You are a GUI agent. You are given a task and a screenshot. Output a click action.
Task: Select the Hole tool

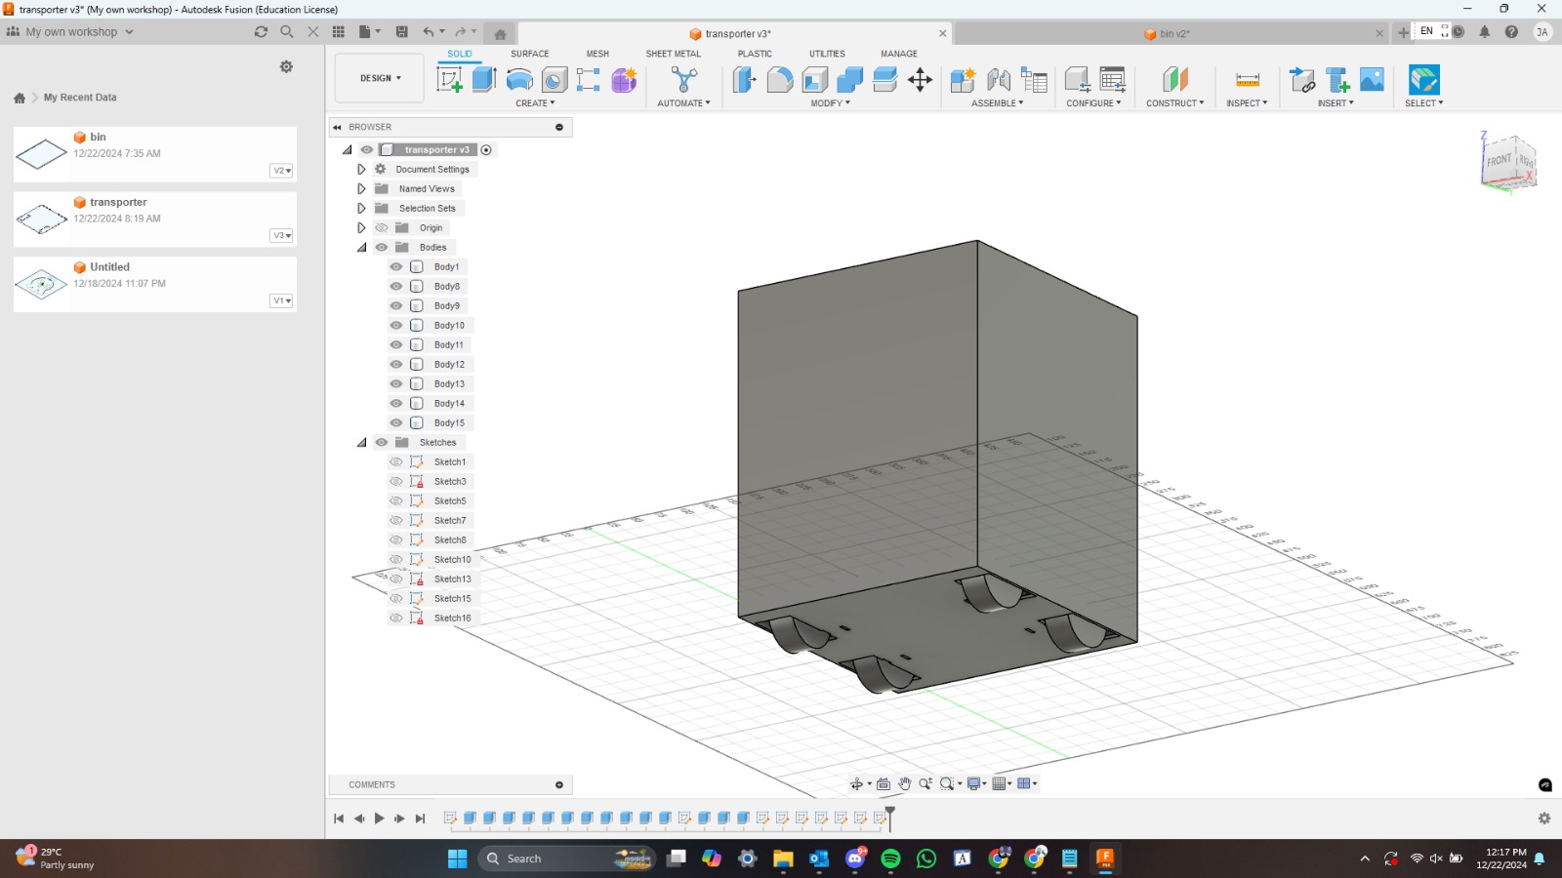(x=554, y=79)
